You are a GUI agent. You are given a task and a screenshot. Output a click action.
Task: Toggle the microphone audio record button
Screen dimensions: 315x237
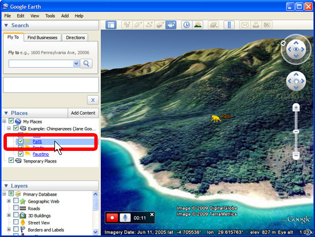pos(125,217)
